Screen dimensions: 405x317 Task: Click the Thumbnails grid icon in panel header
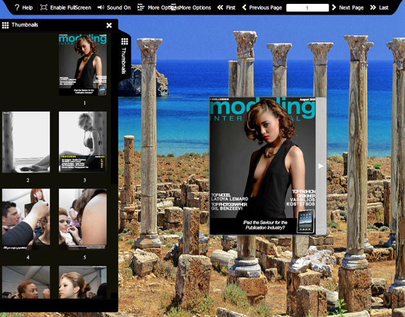(x=5, y=25)
